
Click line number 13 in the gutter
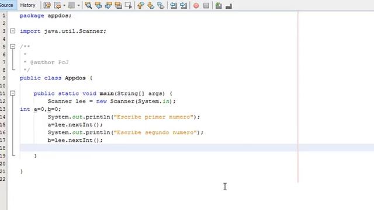click(x=3, y=109)
